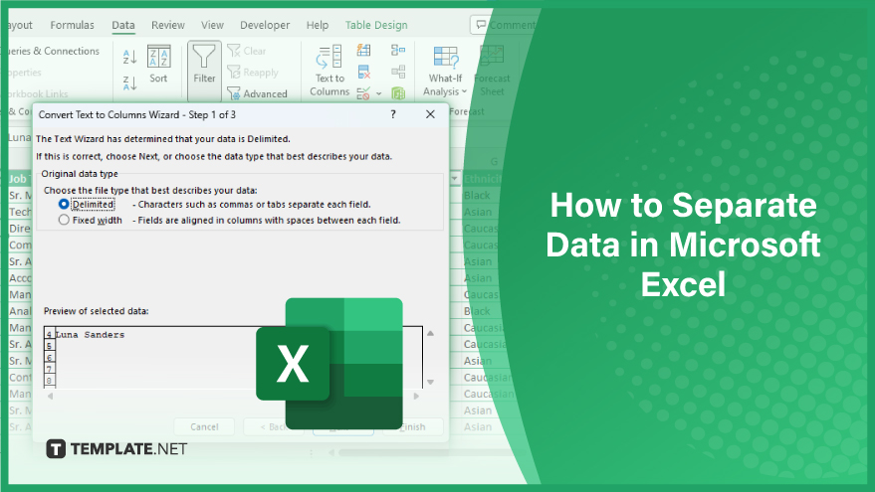Open the Comments button
Image resolution: width=875 pixels, height=492 pixels.
[x=506, y=25]
